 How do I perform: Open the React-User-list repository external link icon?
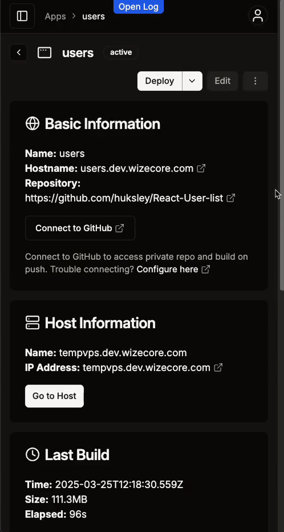230,198
